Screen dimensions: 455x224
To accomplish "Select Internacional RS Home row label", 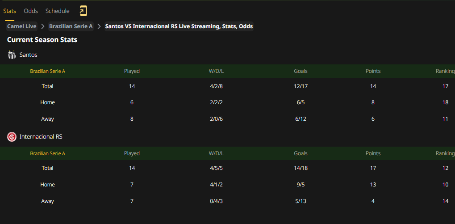I will pos(48,185).
